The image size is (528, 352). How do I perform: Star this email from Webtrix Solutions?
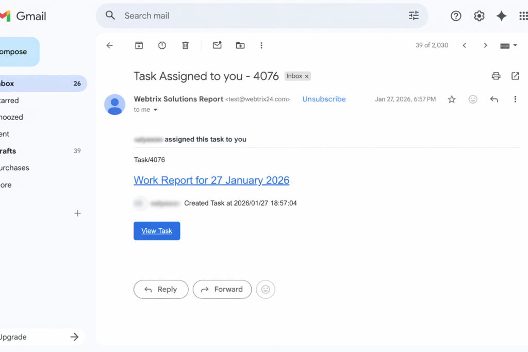click(x=452, y=99)
